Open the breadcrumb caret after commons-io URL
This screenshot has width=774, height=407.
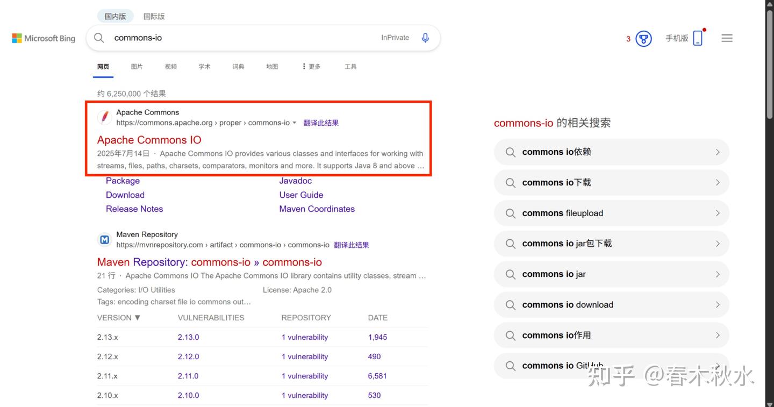pyautogui.click(x=295, y=123)
